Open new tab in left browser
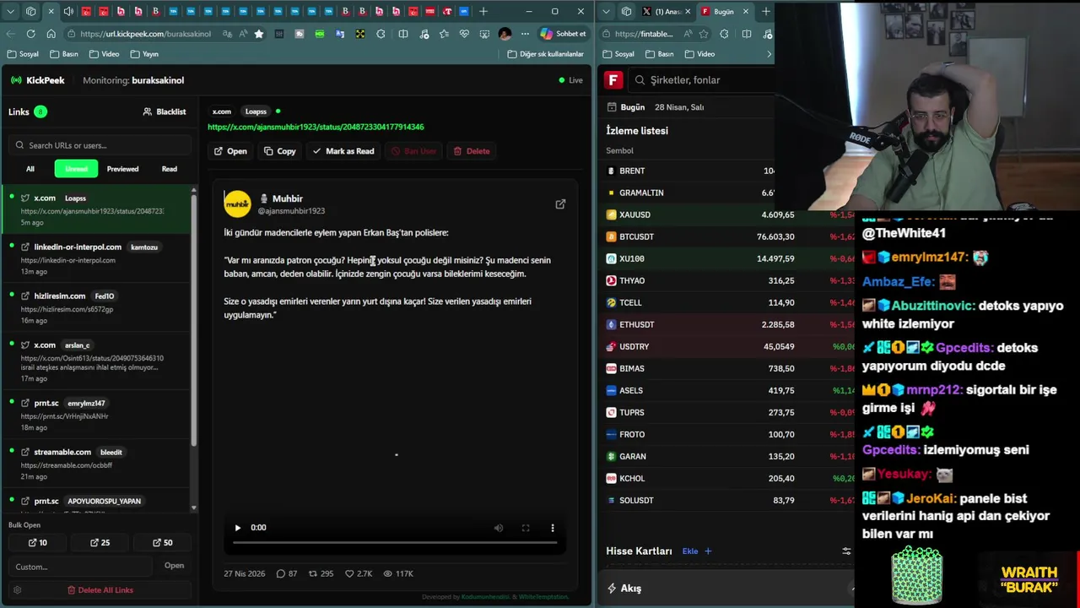The image size is (1080, 608). pyautogui.click(x=483, y=12)
